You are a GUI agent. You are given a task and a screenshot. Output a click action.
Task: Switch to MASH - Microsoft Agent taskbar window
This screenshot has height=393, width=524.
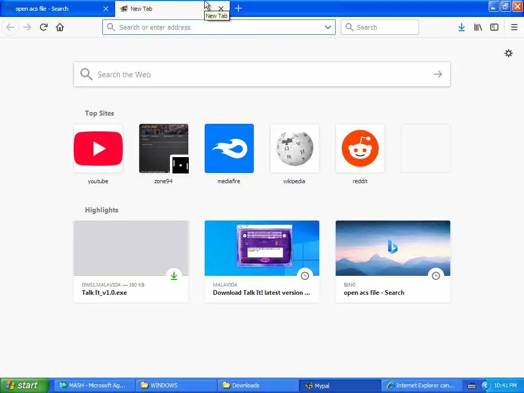[95, 385]
